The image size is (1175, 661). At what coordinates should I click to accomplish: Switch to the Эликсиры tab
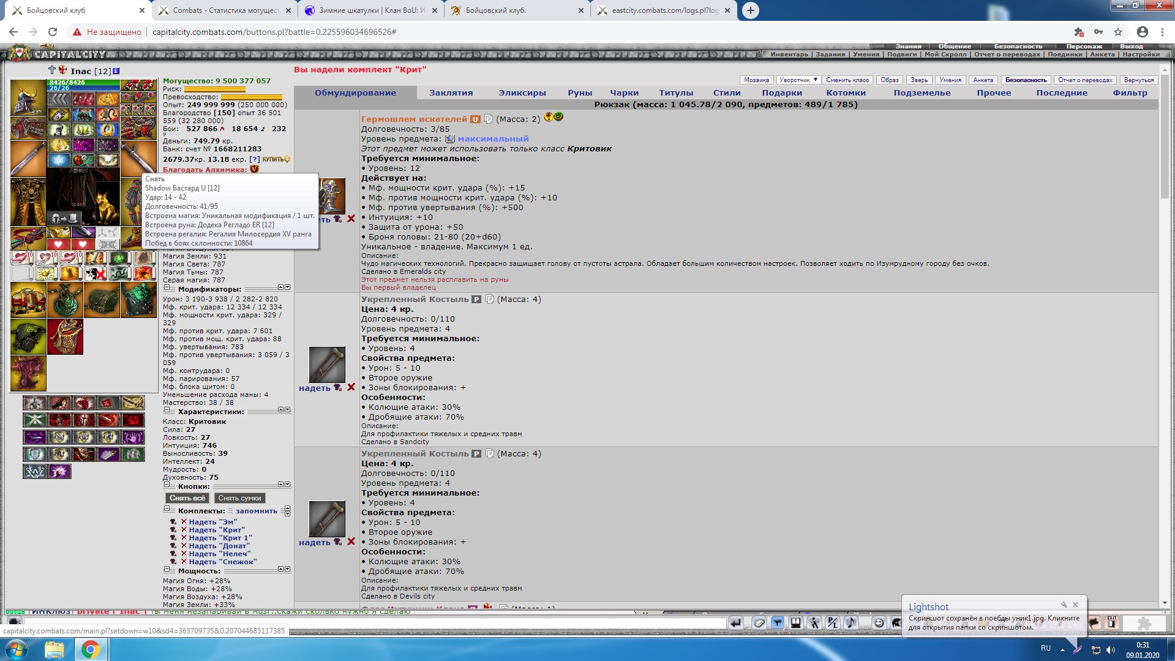[x=522, y=93]
